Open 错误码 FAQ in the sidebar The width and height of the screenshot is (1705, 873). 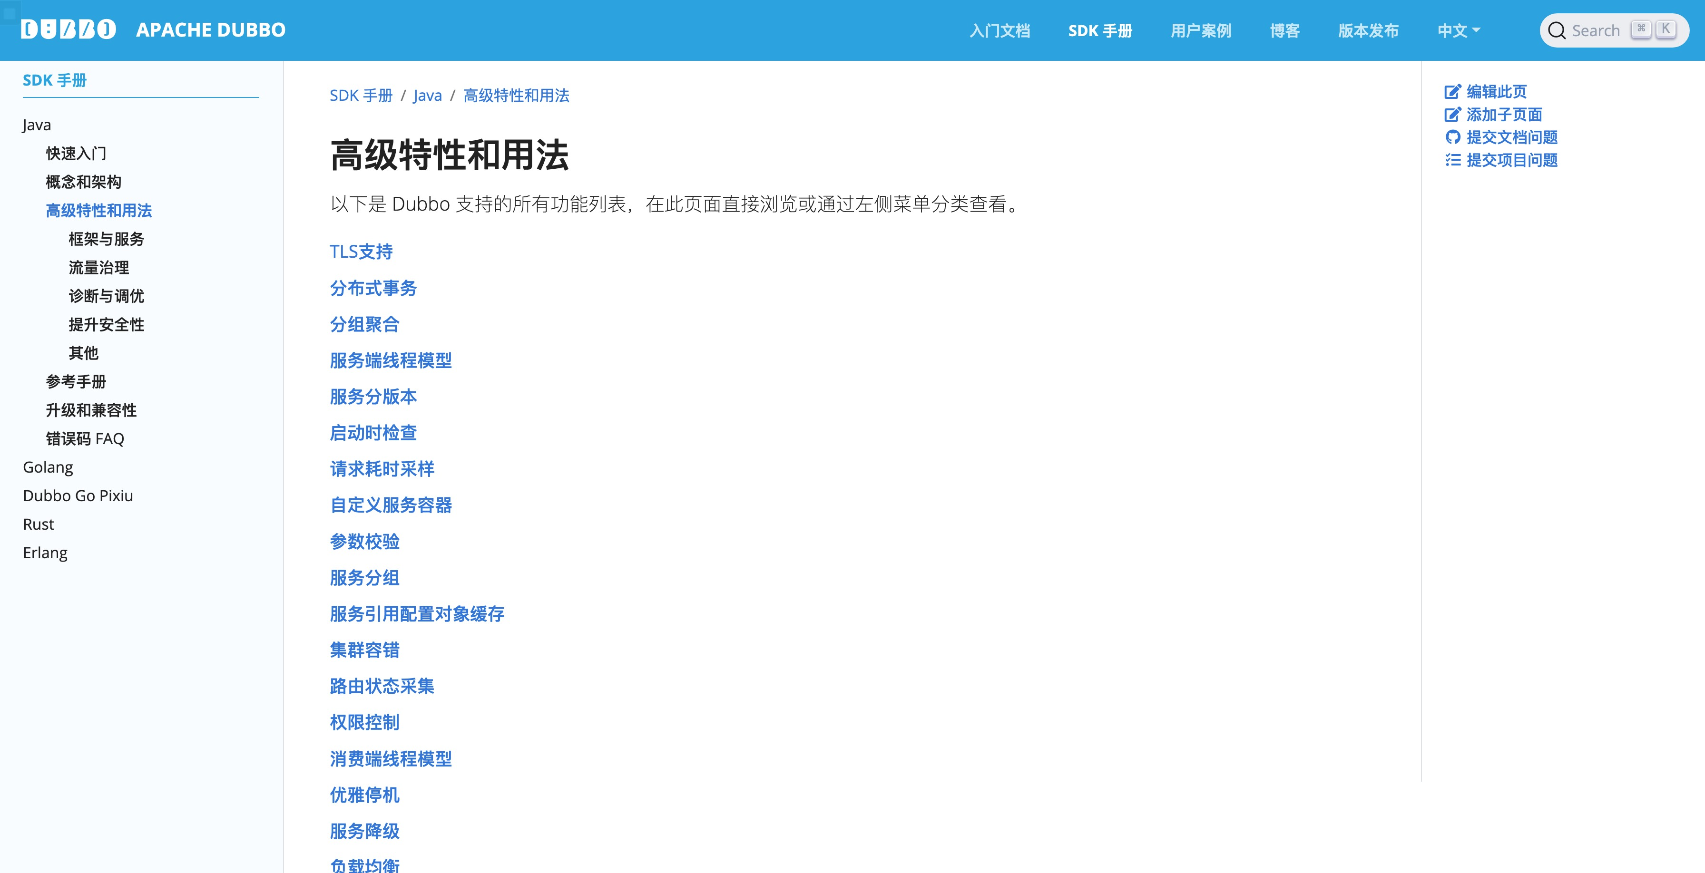pyautogui.click(x=85, y=438)
